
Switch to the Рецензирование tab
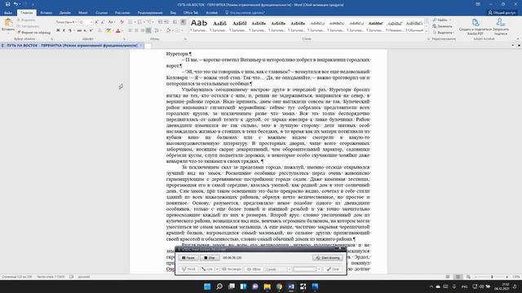[x=150, y=13]
